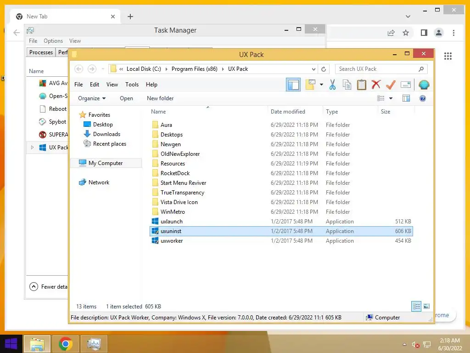The width and height of the screenshot is (470, 353).
Task: Open the Edit menu in UX Pack window
Action: [95, 85]
